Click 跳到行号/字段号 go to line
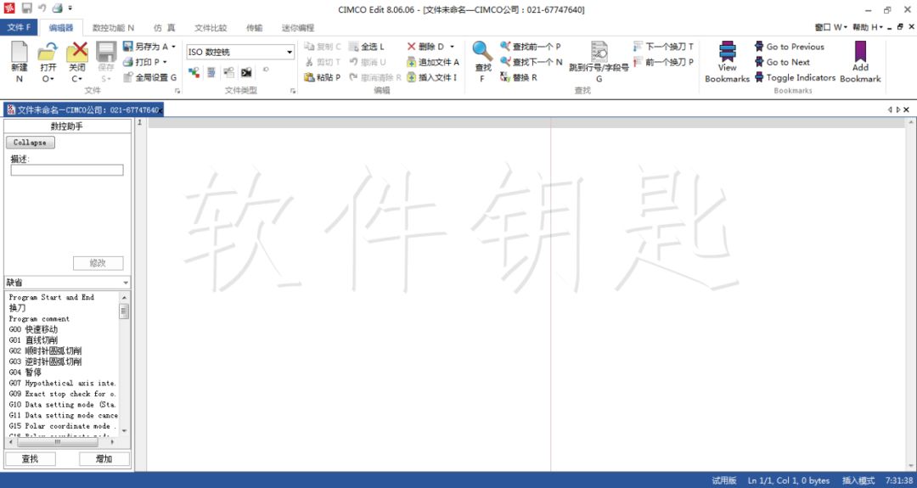Screen dimensions: 917x488 coord(599,62)
